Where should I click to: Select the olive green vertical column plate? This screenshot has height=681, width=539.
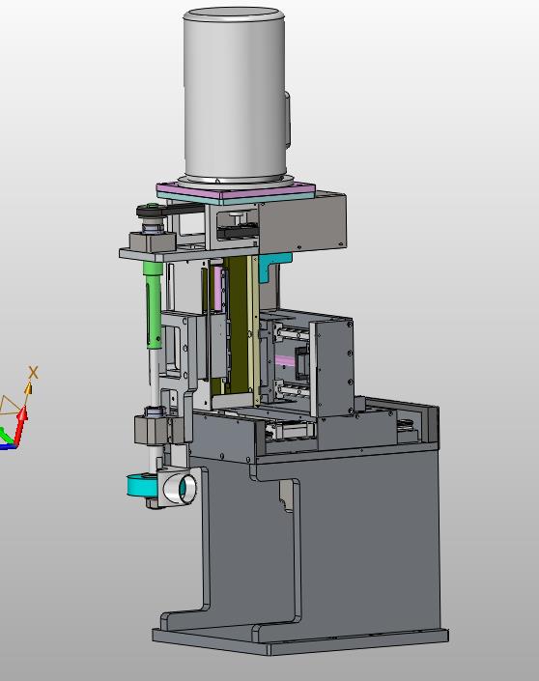(x=238, y=324)
